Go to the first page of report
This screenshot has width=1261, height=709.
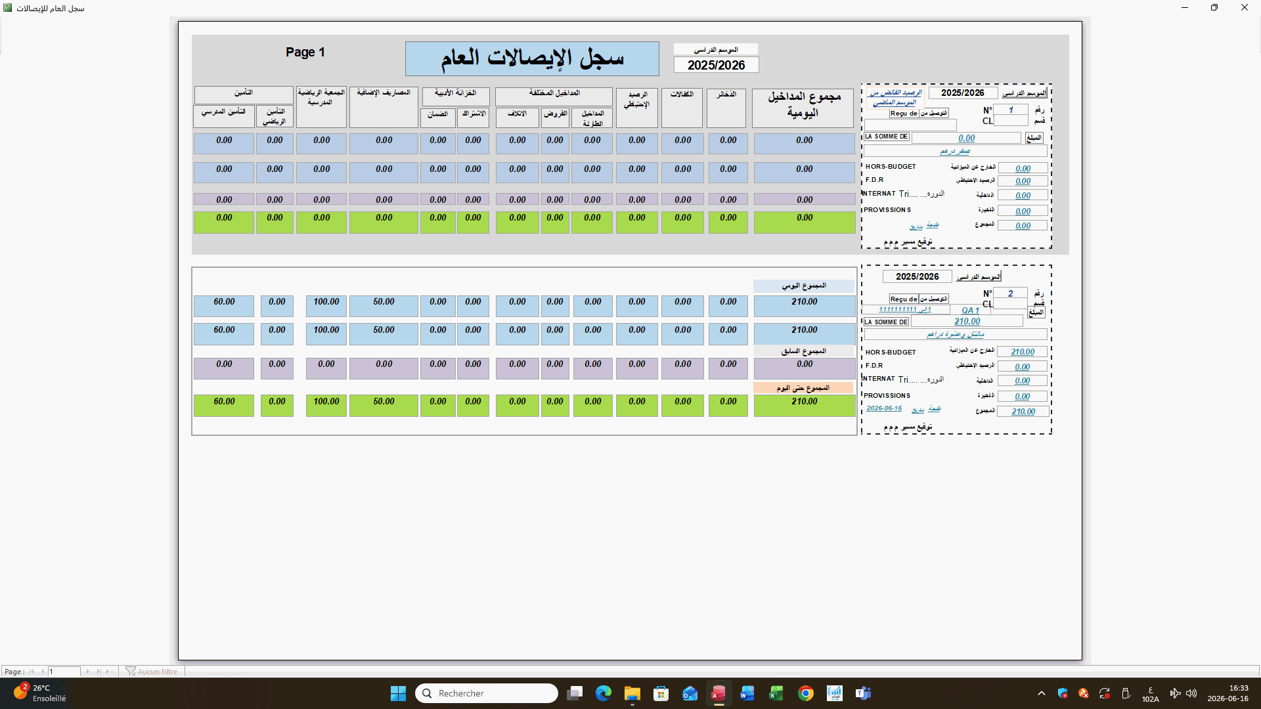coord(32,672)
